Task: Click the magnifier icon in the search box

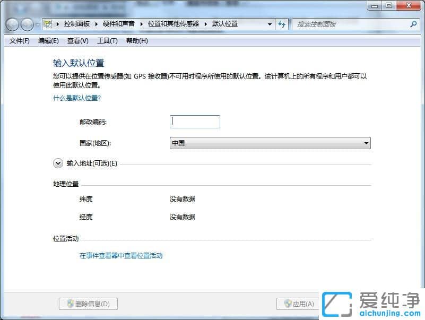Action: [413, 24]
